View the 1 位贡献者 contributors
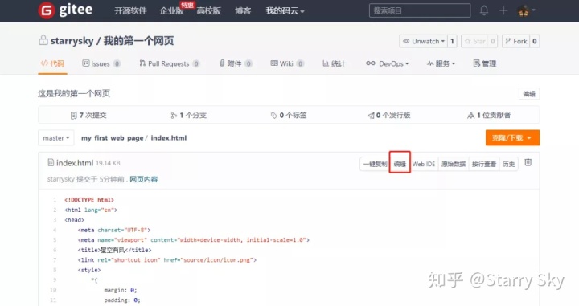 click(489, 116)
